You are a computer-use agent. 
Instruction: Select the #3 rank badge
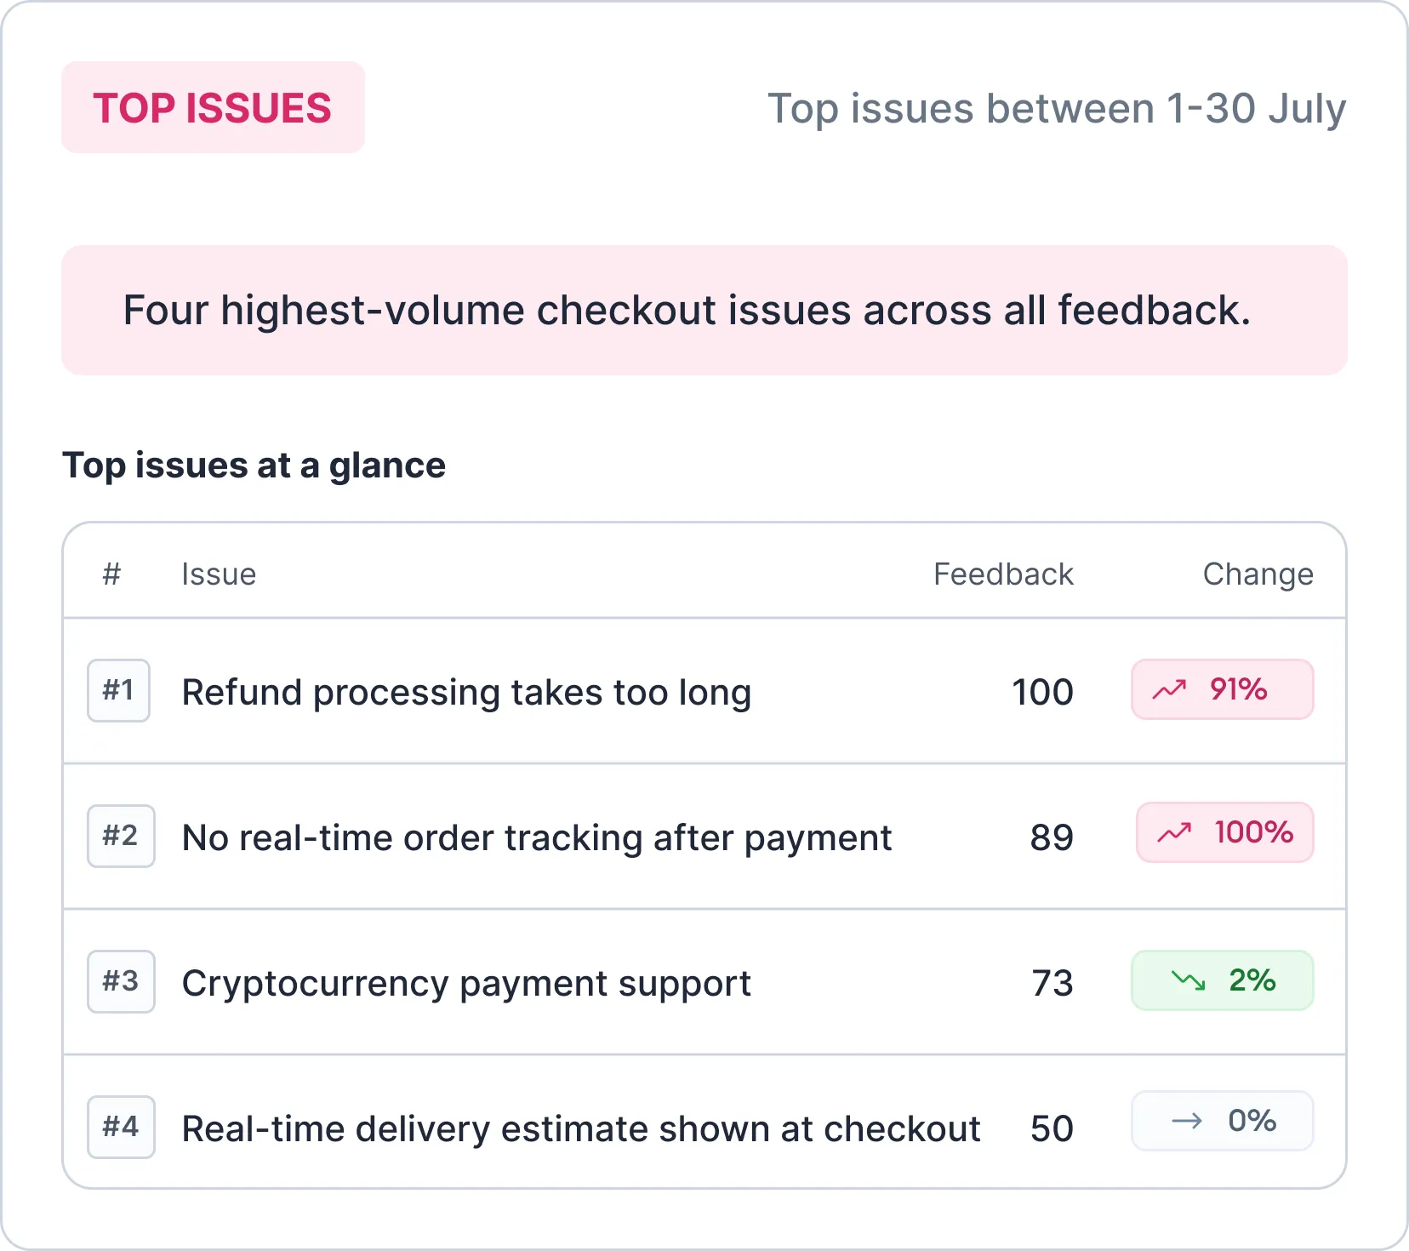pyautogui.click(x=121, y=981)
